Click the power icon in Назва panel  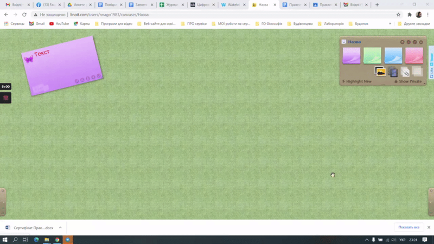pyautogui.click(x=421, y=42)
